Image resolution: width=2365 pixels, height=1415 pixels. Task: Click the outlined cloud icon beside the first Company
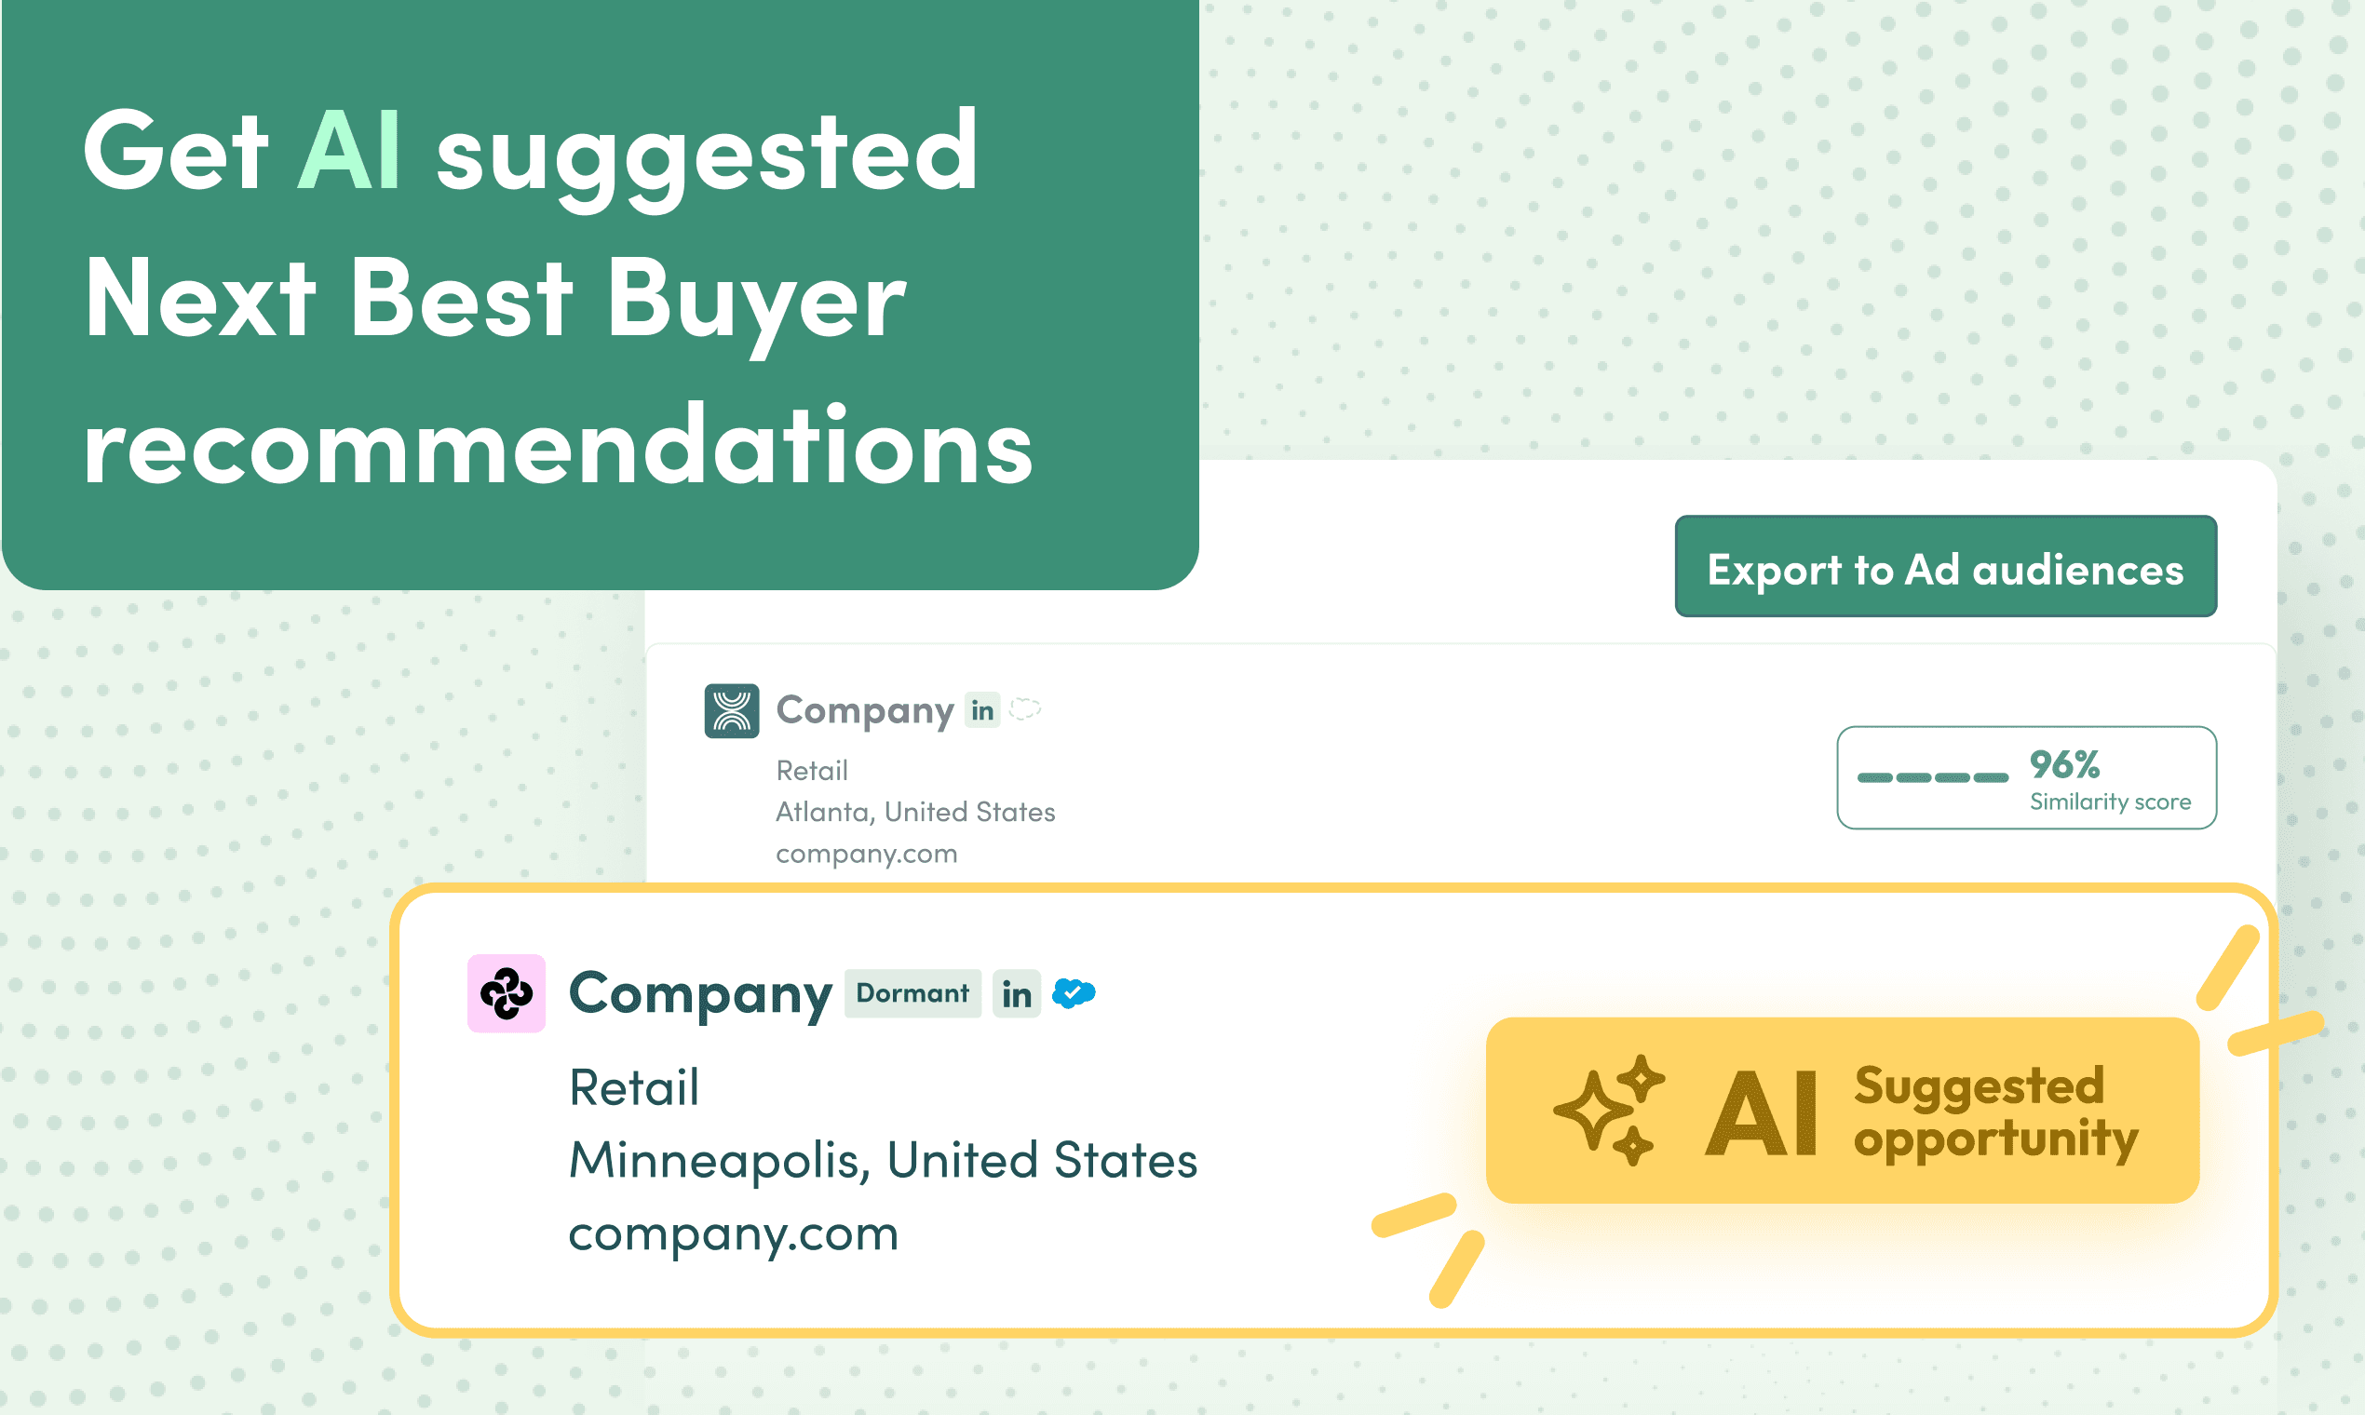coord(1025,709)
